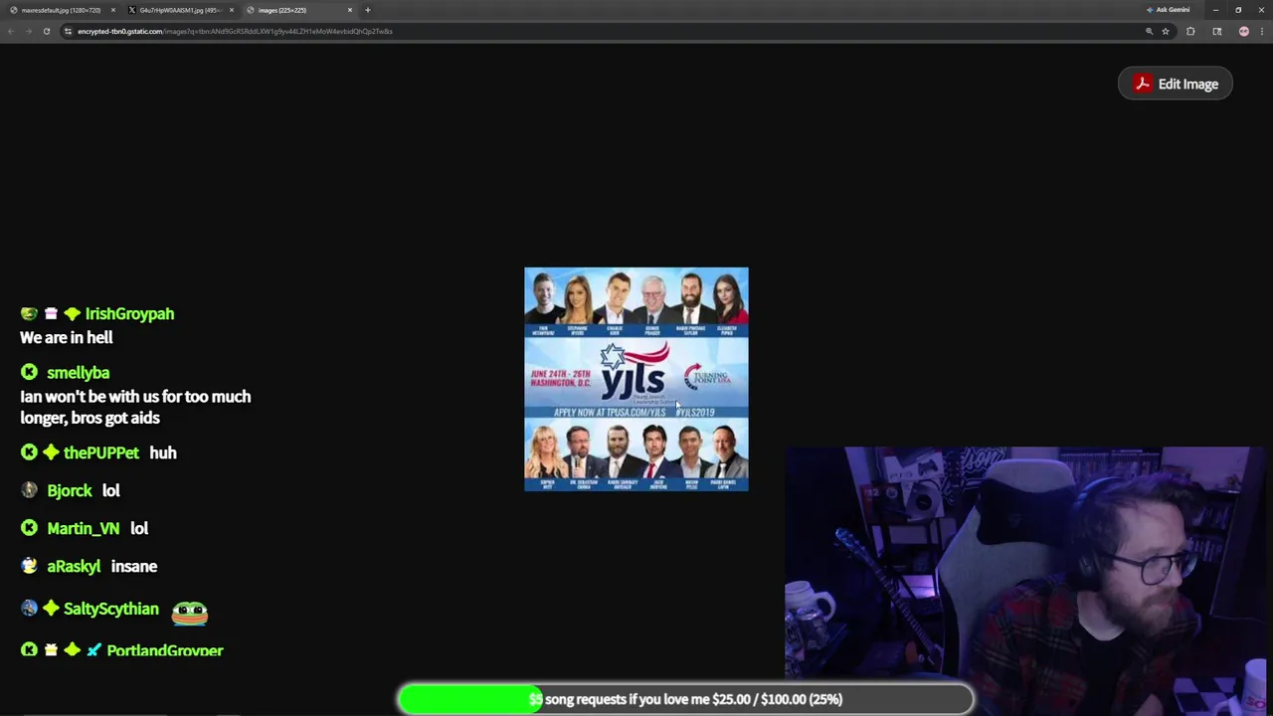The image size is (1273, 716).
Task: Restore down the browser window
Action: click(x=1238, y=10)
